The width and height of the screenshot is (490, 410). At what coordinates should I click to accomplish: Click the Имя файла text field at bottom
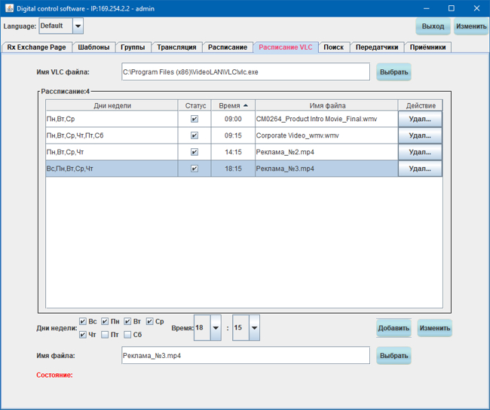(246, 356)
